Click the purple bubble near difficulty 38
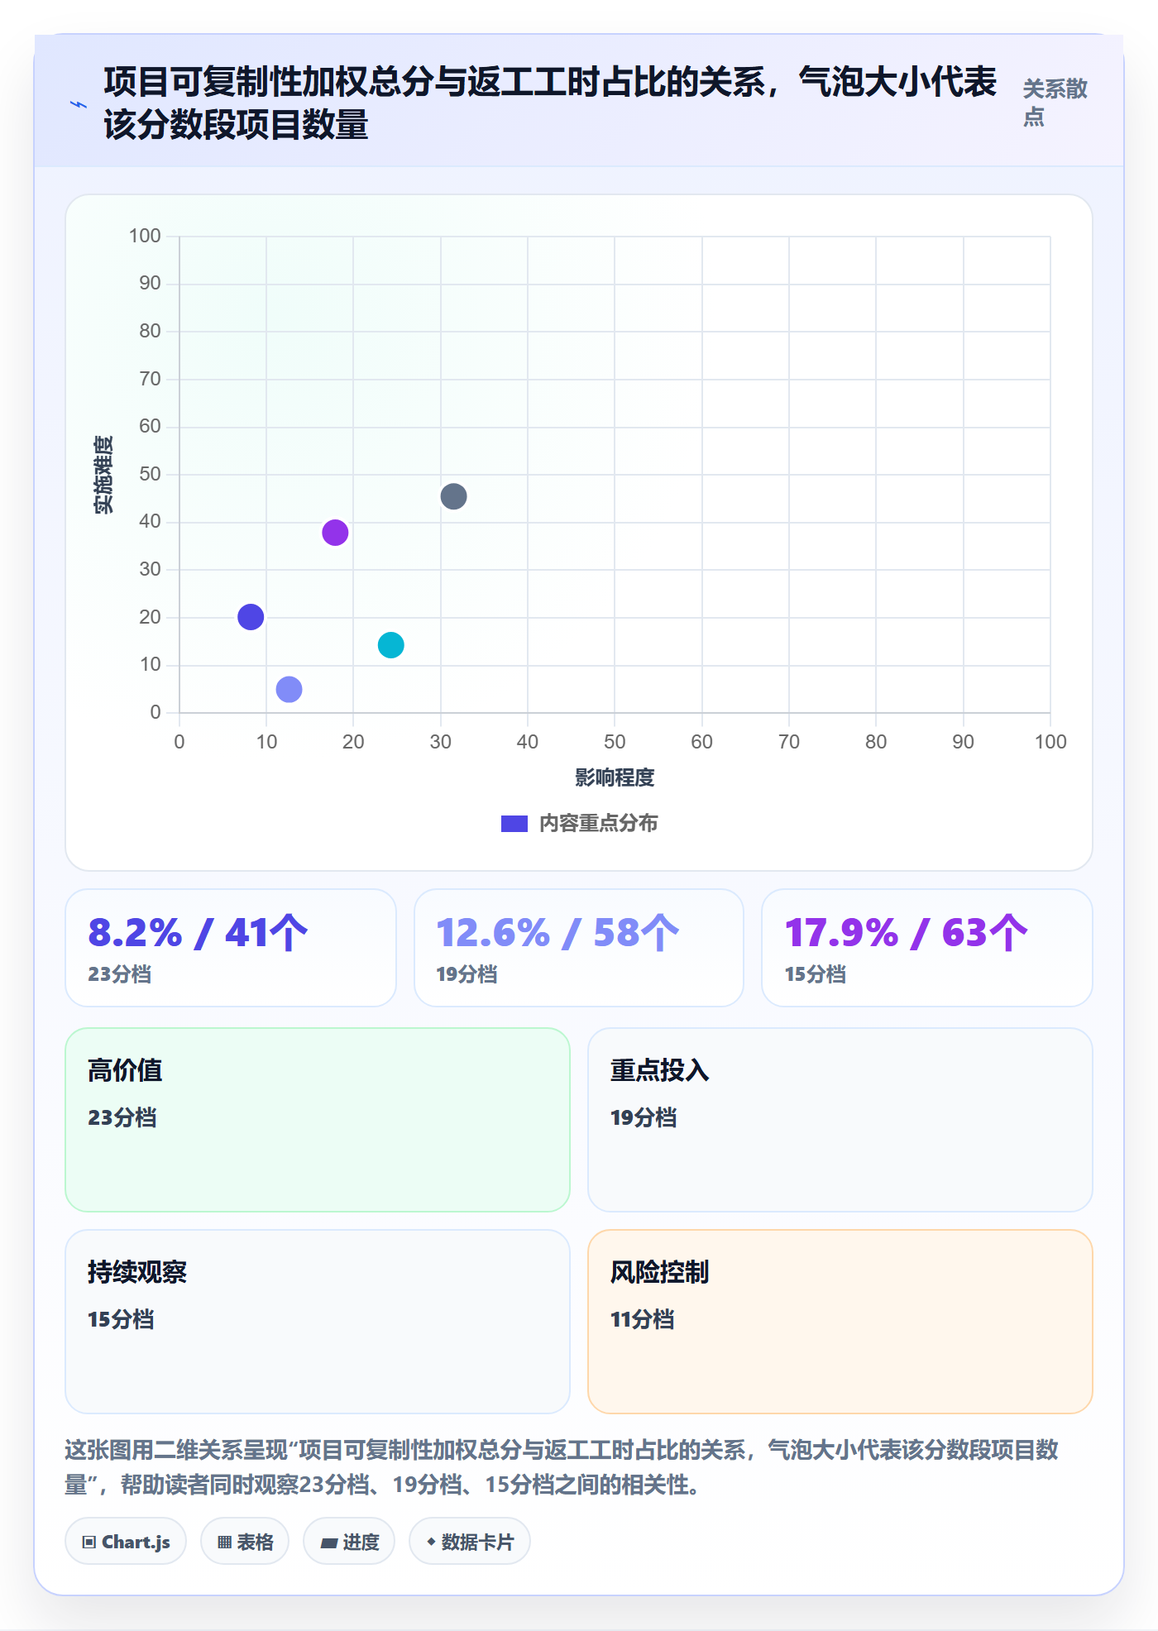Screen dimensions: 1158x1631 [335, 533]
